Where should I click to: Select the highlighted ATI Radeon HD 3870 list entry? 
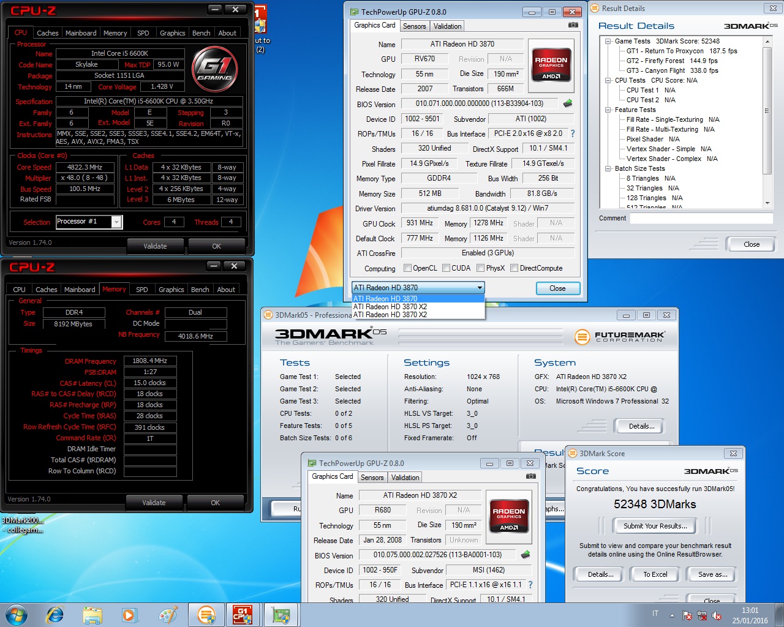(x=418, y=299)
